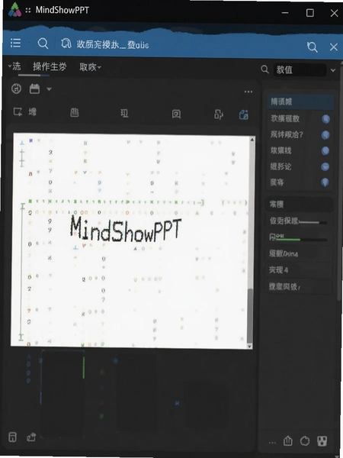This screenshot has height=458, width=343.
Task: Click the document icon in the bottom-left corner
Action: [12, 437]
